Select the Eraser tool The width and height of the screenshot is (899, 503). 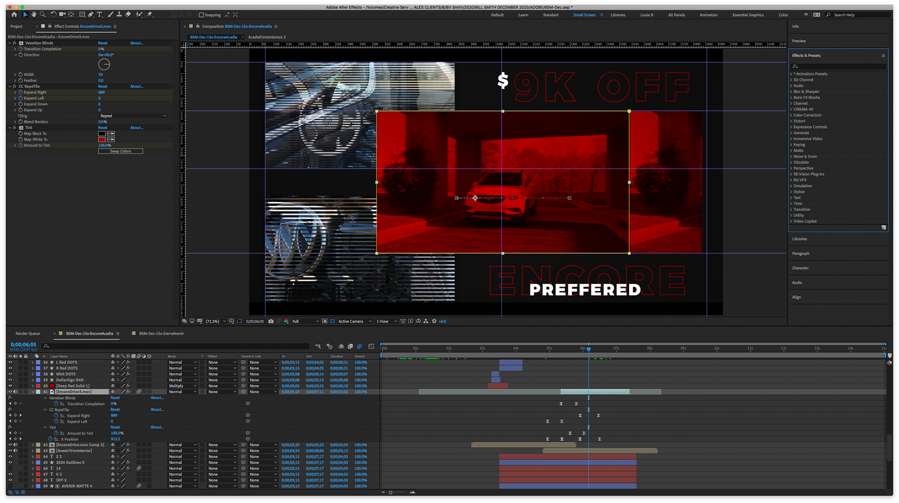click(128, 15)
